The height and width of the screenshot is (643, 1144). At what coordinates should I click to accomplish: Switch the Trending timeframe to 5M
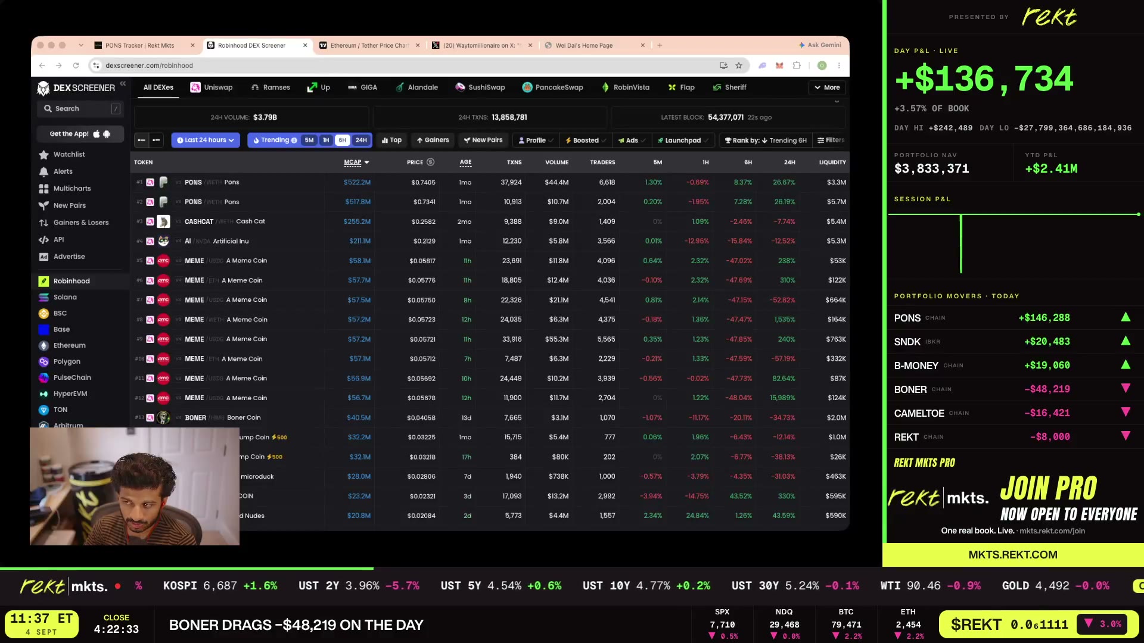309,141
